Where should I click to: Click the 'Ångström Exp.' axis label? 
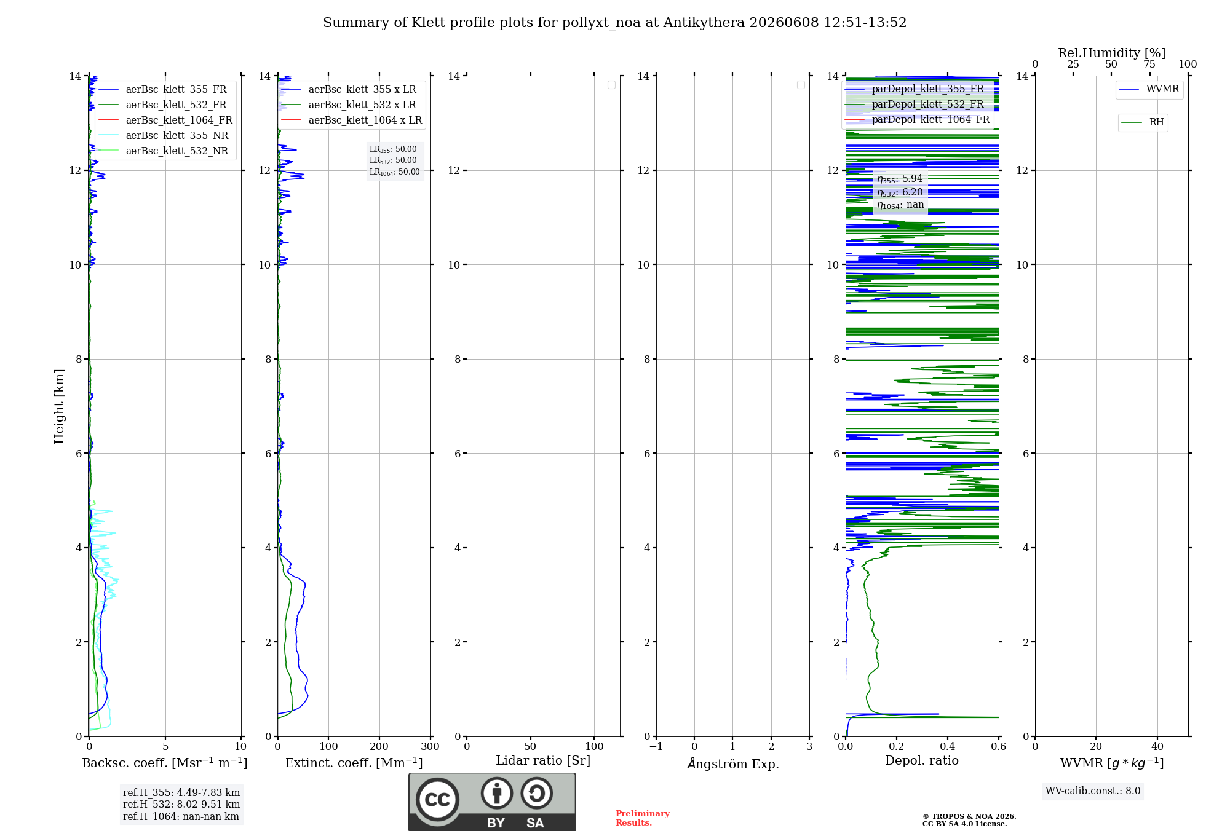[733, 763]
